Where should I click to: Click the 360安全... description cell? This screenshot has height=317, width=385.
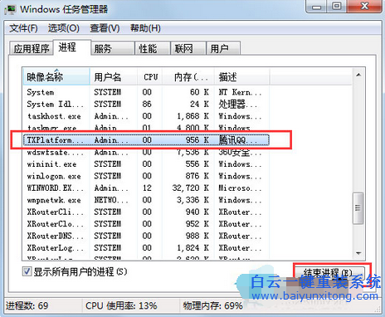(x=240, y=153)
